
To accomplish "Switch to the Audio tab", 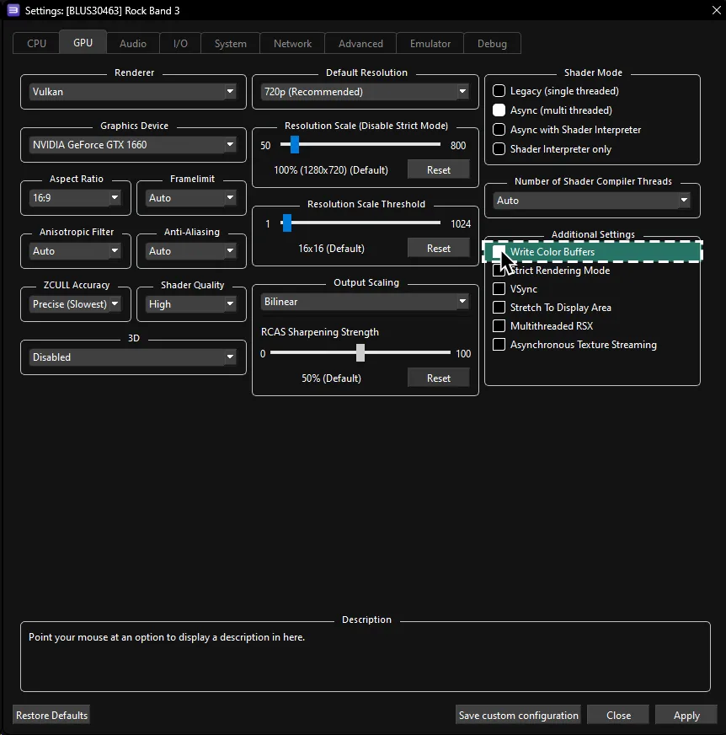I will click(x=132, y=43).
